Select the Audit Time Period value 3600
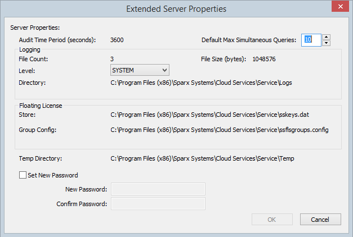Image resolution: width=353 pixels, height=237 pixels. coord(117,40)
